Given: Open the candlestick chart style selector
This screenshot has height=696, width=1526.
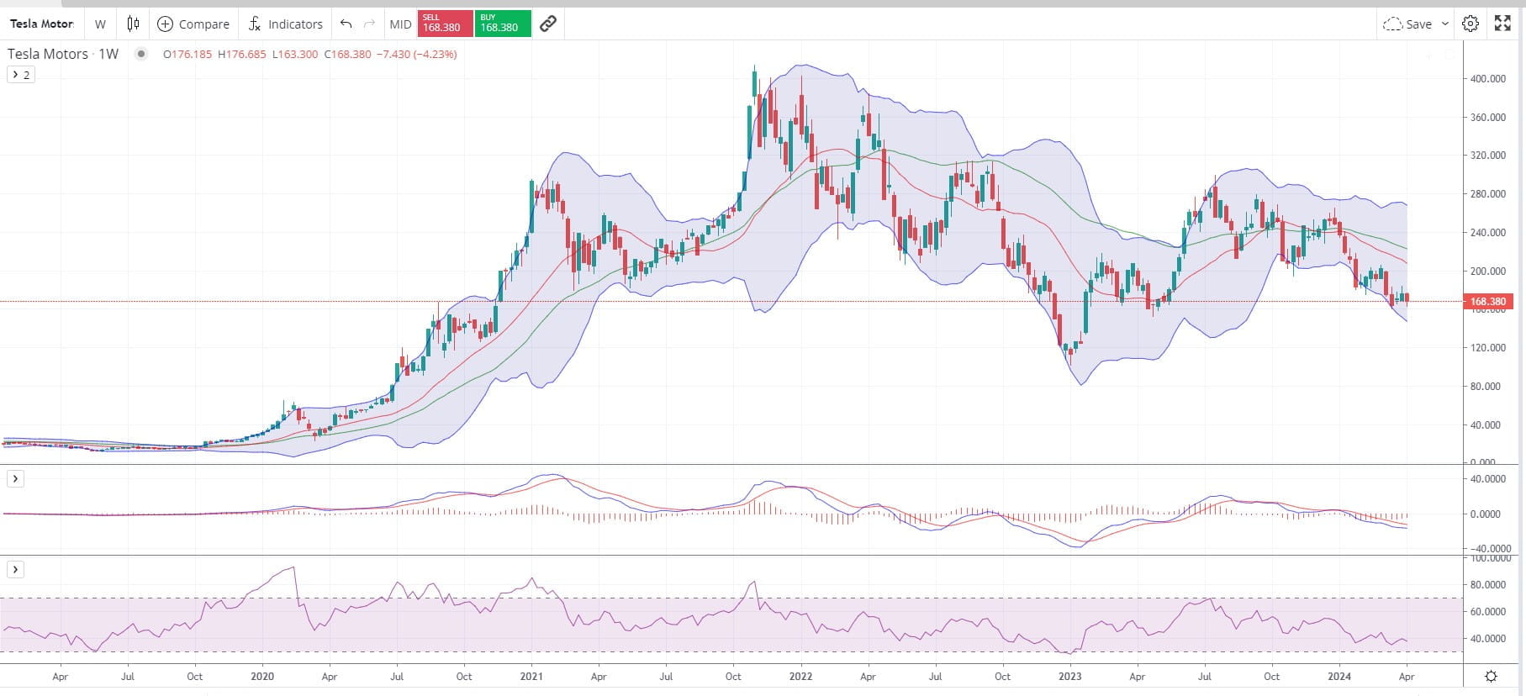Looking at the screenshot, I should pyautogui.click(x=133, y=24).
